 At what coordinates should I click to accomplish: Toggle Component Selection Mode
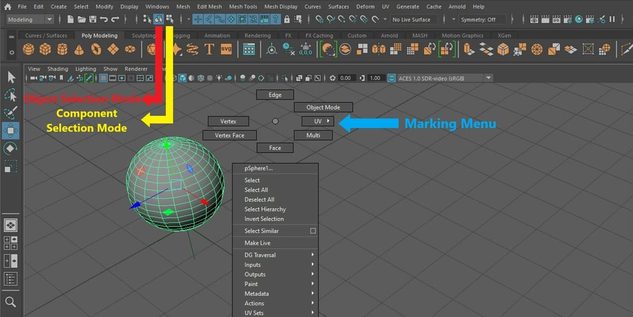click(168, 19)
